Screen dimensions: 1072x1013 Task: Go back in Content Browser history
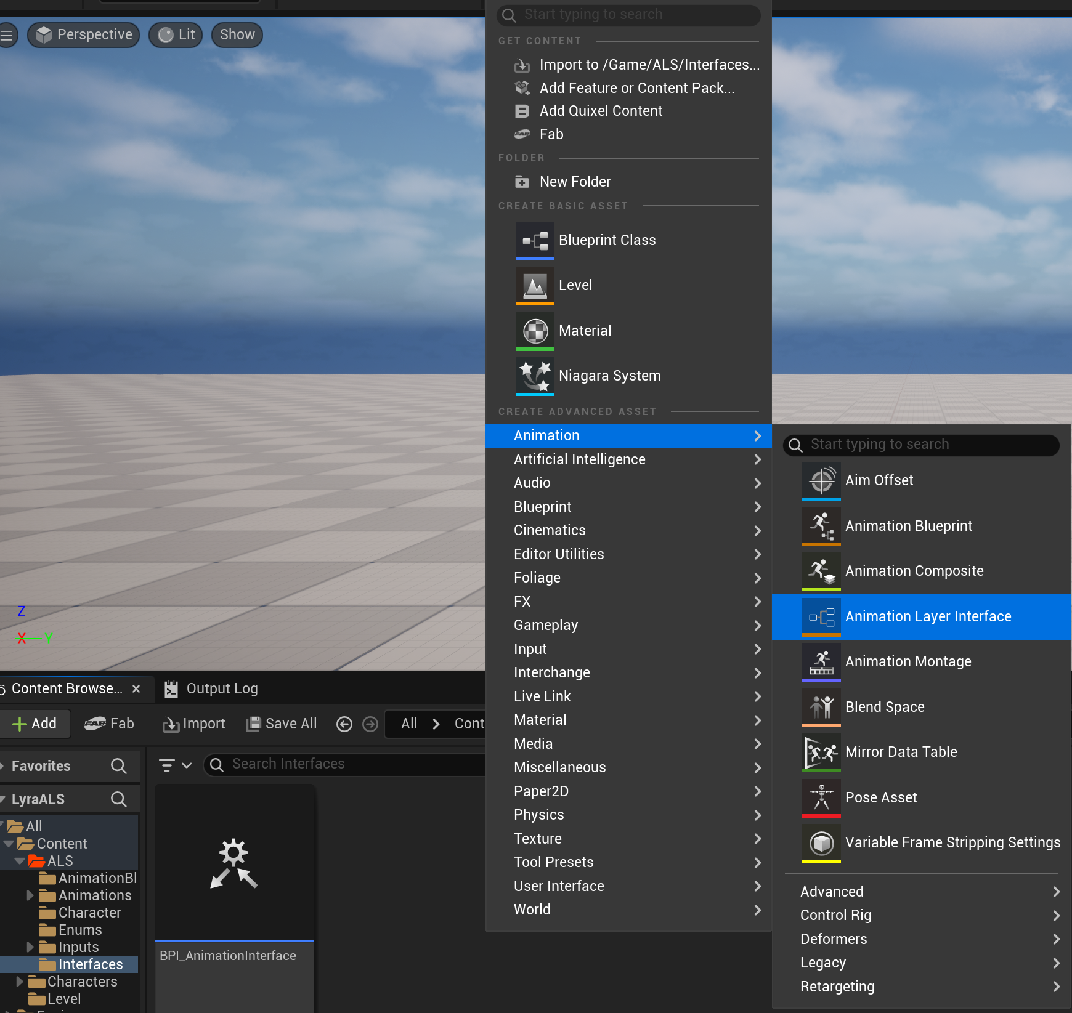point(344,724)
